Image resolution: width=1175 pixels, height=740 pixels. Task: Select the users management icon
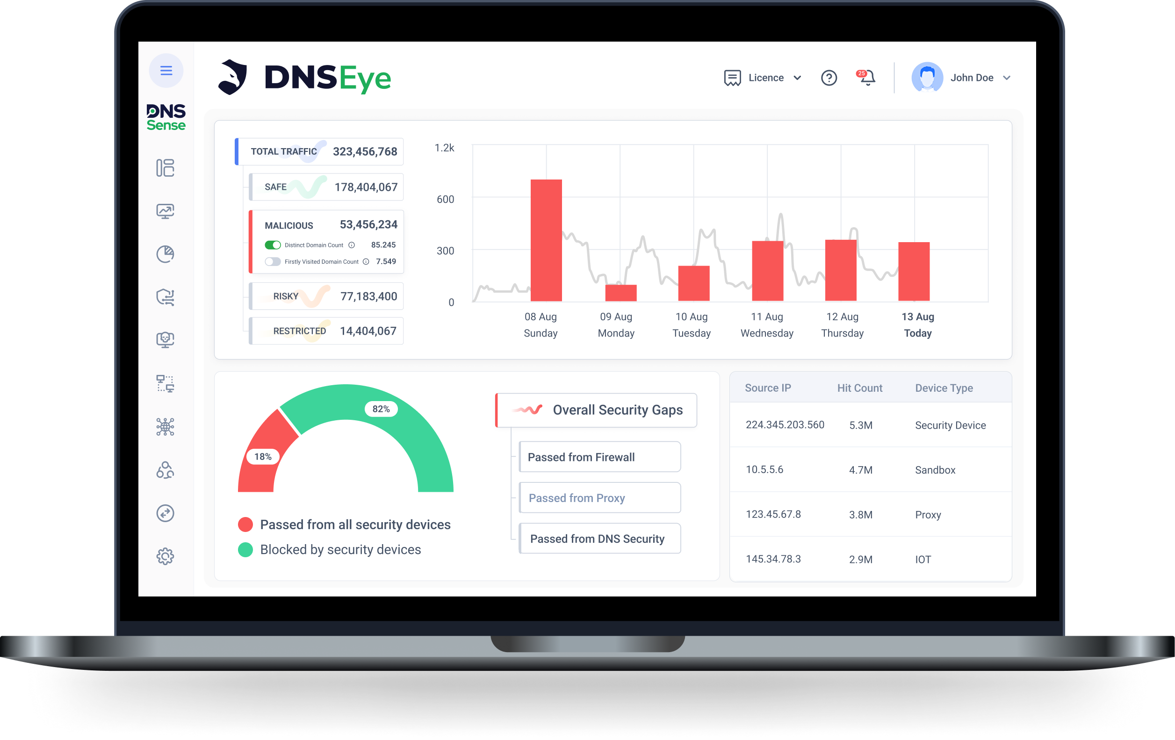[x=166, y=470]
